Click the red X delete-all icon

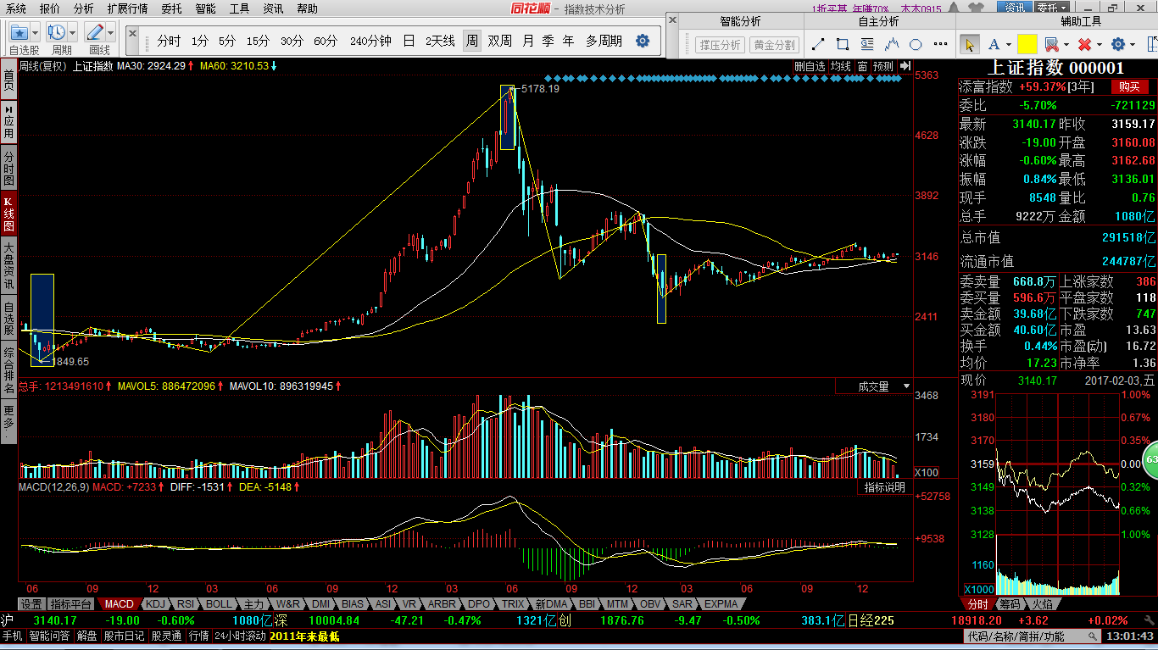[x=1084, y=44]
